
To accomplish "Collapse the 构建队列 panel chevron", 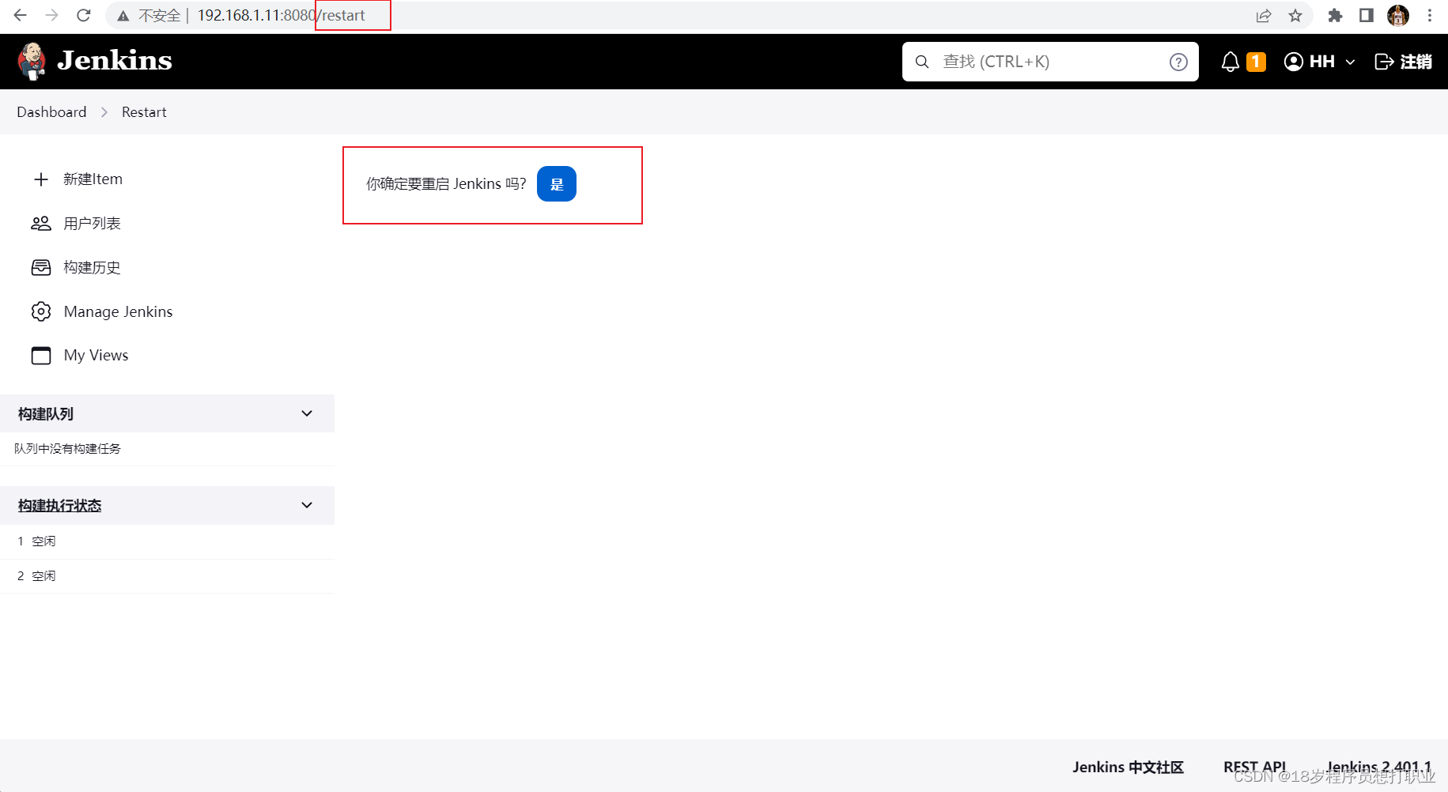I will click(x=307, y=413).
